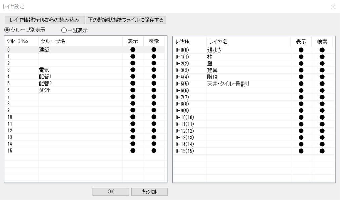The width and height of the screenshot is (340, 200).
Task: Toggle 表示 dot for layer 天井・タイル・畳割り
Action: click(x=301, y=84)
